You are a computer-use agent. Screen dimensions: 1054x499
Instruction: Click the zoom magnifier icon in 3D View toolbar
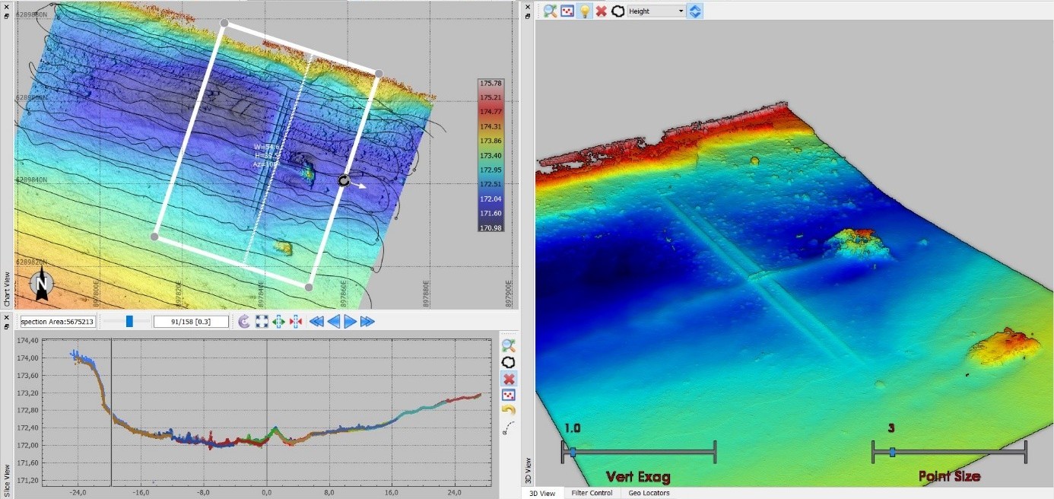click(550, 11)
